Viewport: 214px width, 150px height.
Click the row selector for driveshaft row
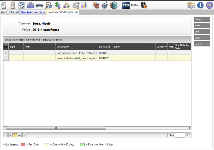[6, 58]
